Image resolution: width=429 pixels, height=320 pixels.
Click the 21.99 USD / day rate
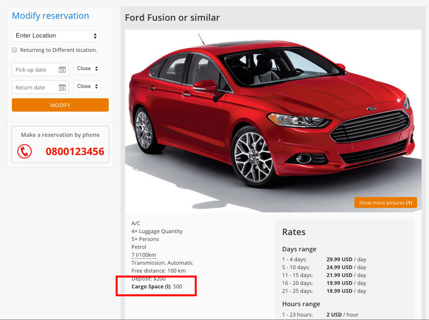pos(346,275)
